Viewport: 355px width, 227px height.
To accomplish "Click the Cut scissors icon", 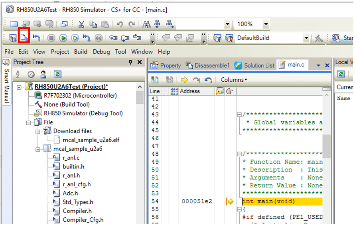I will 81,24.
